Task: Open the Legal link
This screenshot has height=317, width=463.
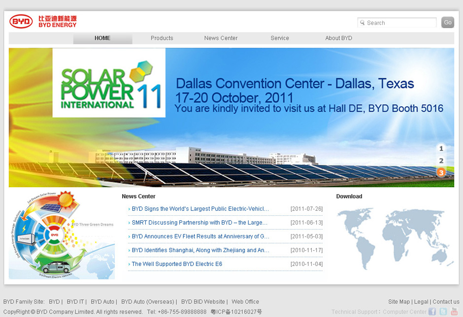Action: point(421,302)
